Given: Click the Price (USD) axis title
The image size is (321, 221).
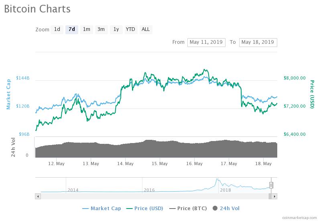Looking at the screenshot, I should (x=312, y=94).
